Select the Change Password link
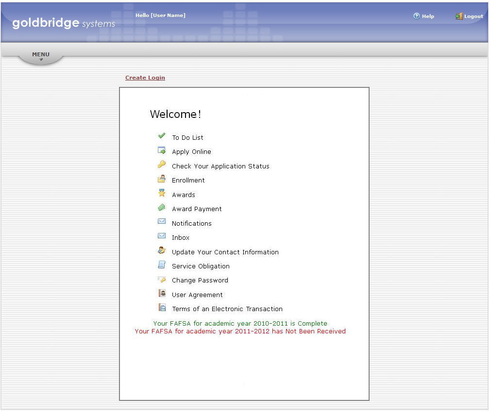Viewport: 491px width, 413px height. coord(200,281)
